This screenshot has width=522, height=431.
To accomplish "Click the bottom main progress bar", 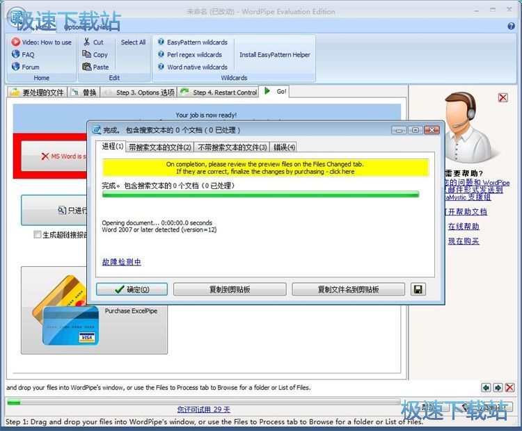I will tap(203, 402).
